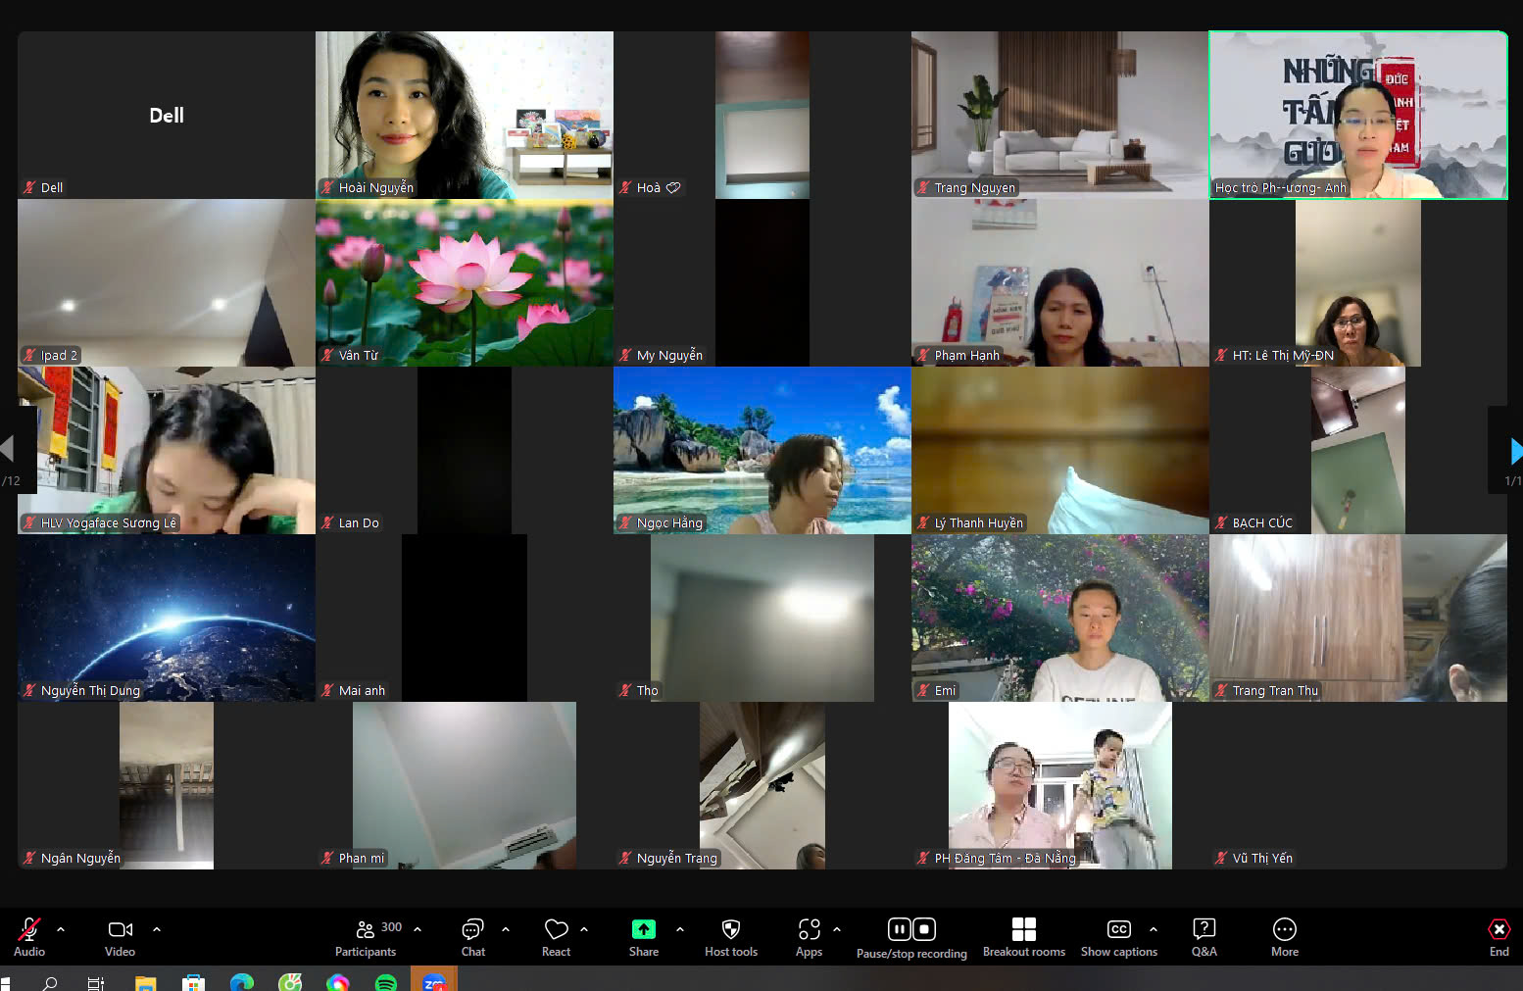The width and height of the screenshot is (1523, 991).
Task: Click the "Nguyễn Trang" name label
Action: (x=677, y=858)
